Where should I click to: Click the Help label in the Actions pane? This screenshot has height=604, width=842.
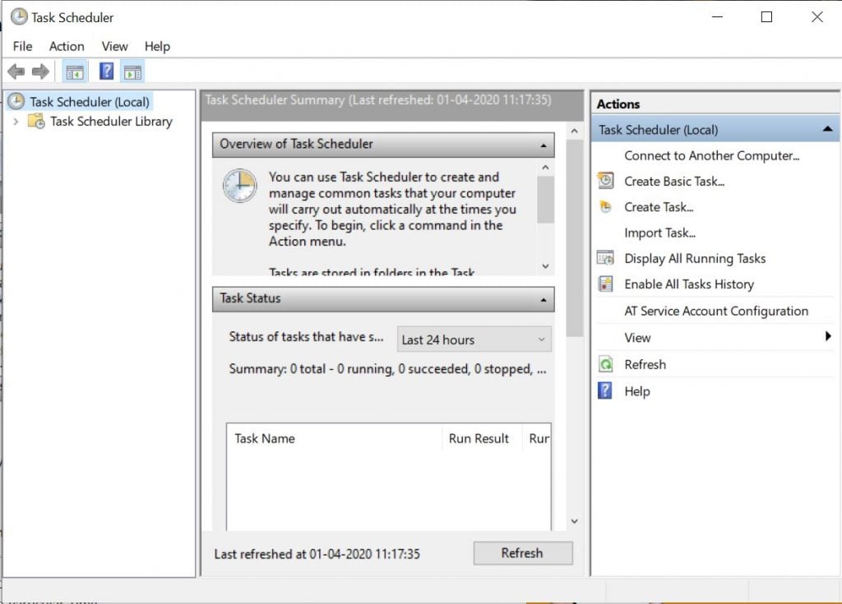[x=637, y=391]
